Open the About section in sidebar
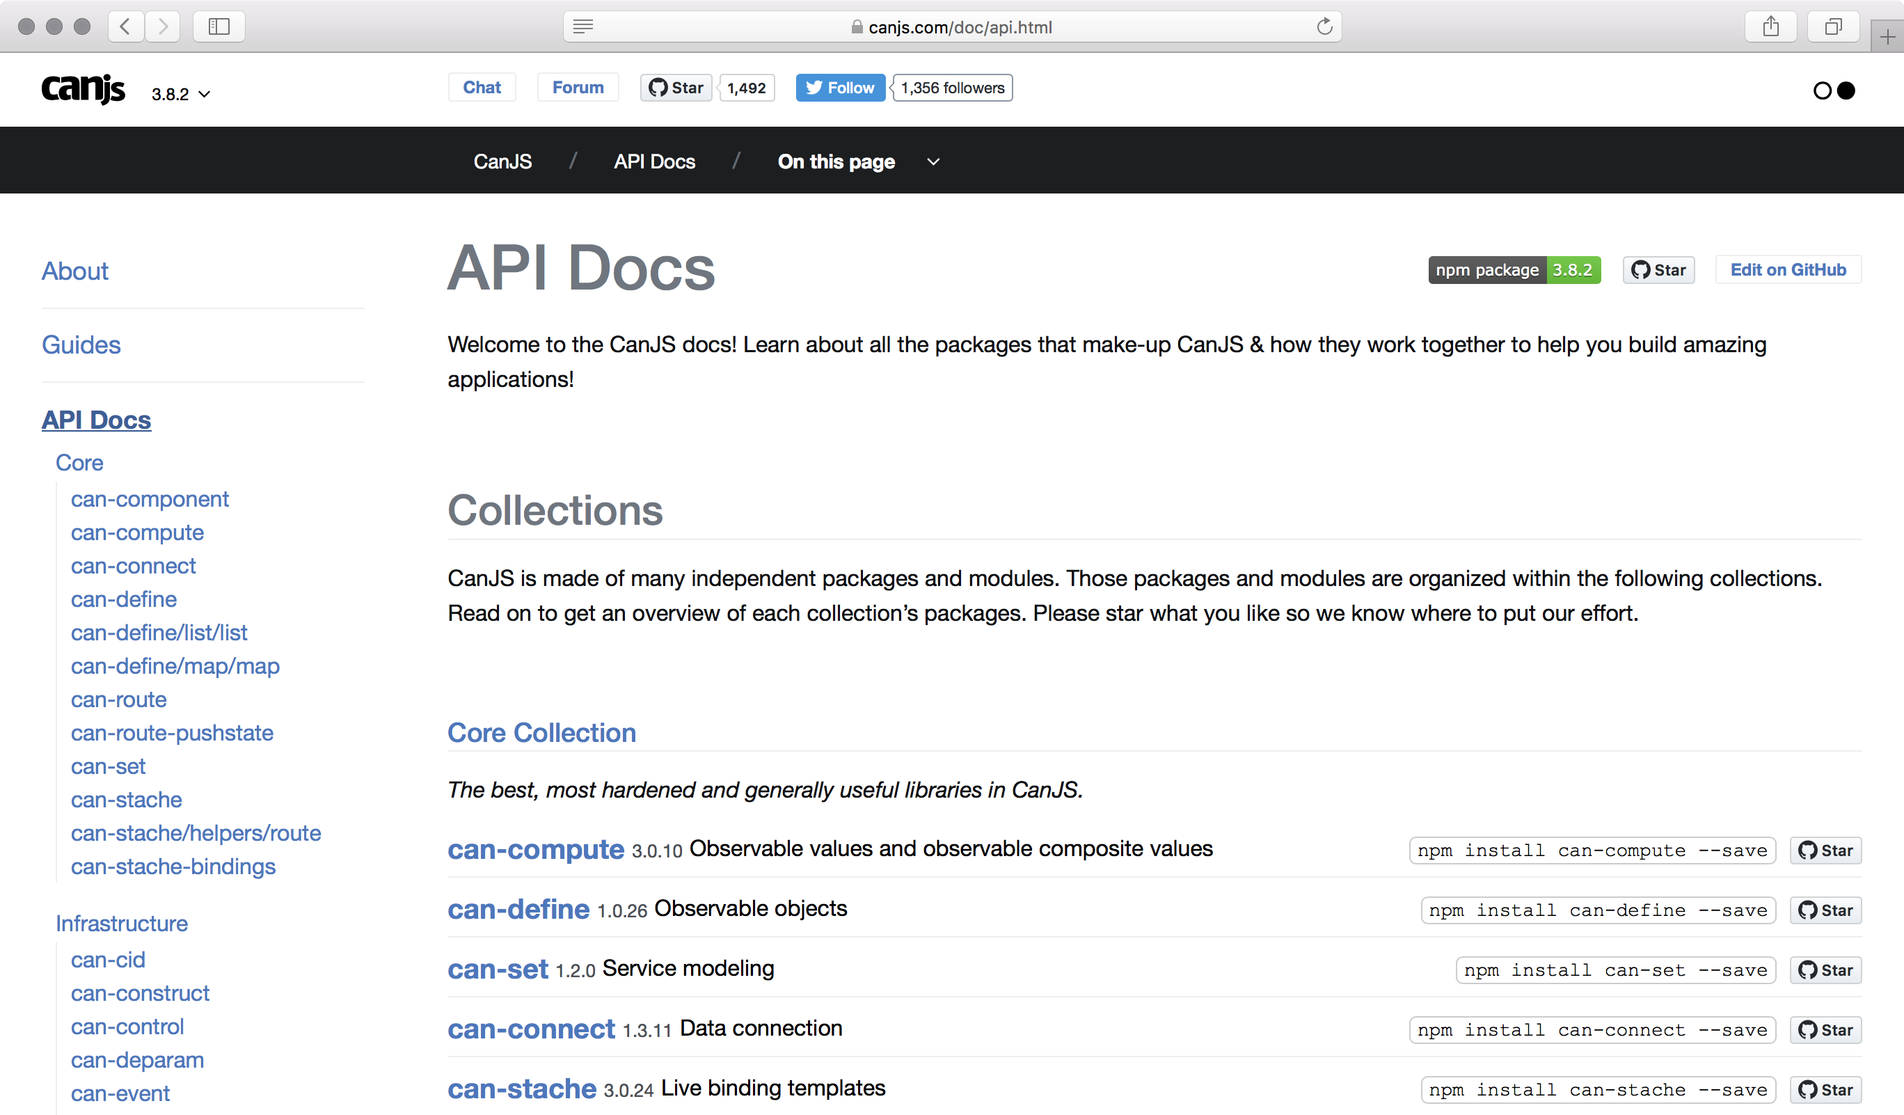 click(x=74, y=271)
